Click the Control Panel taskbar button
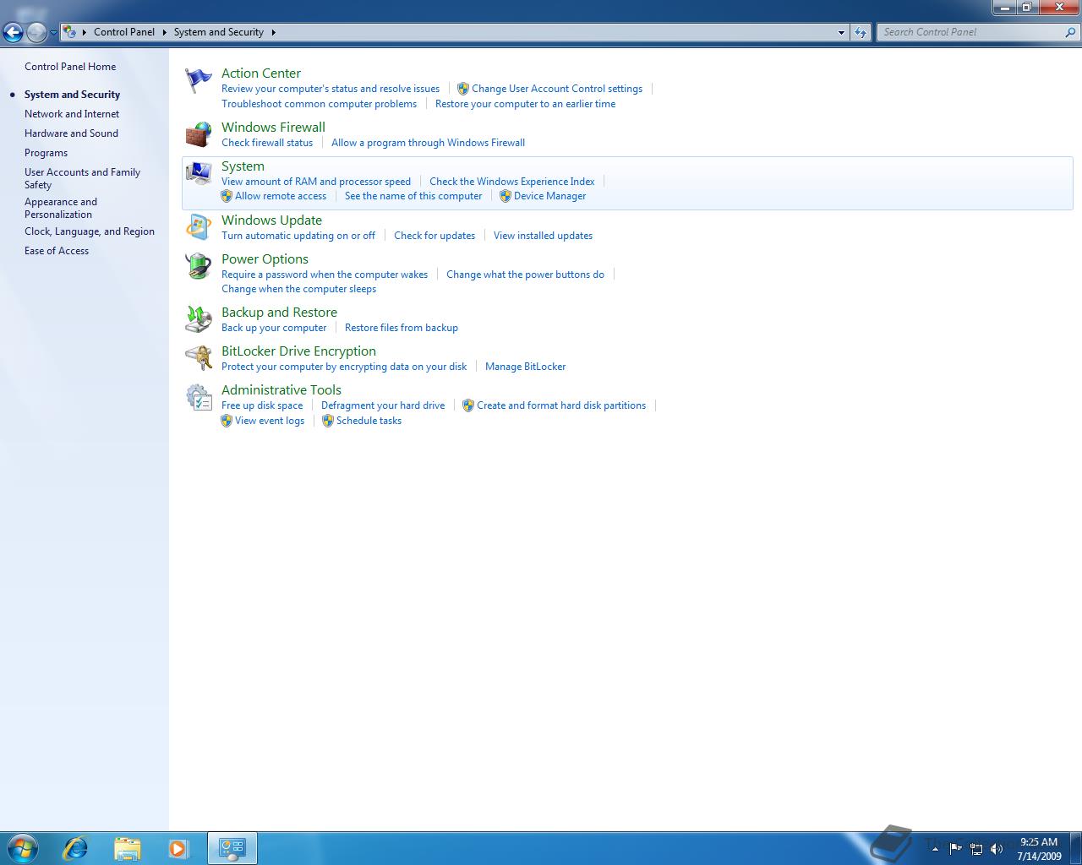The height and width of the screenshot is (865, 1082). (232, 848)
